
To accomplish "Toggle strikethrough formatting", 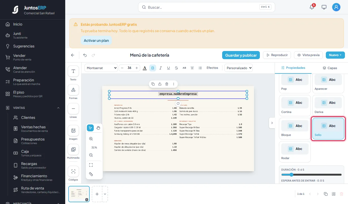I will tap(176, 68).
